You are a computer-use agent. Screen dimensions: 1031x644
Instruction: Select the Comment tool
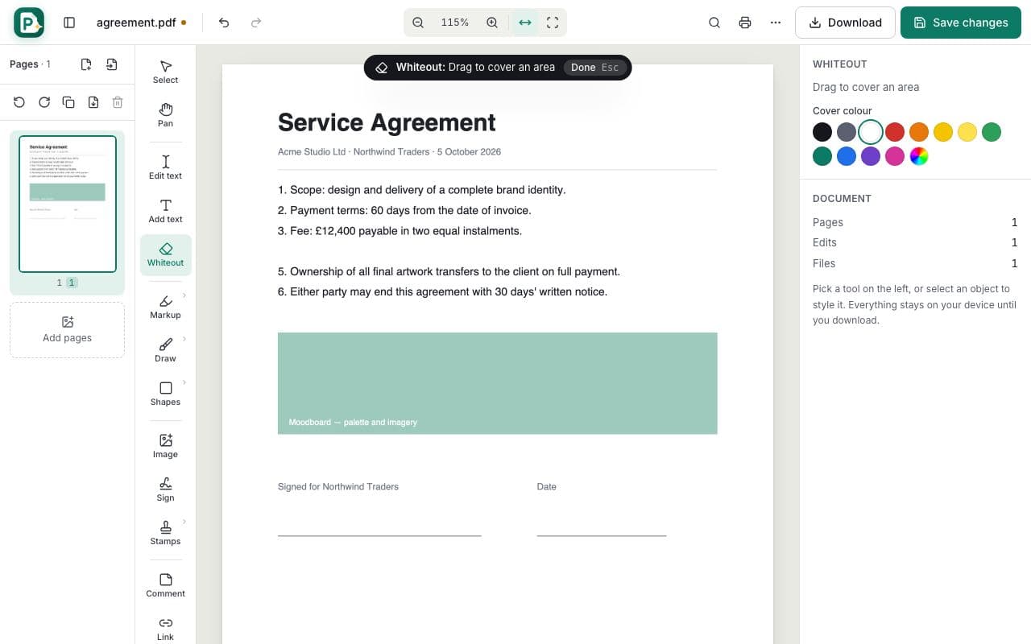165,585
